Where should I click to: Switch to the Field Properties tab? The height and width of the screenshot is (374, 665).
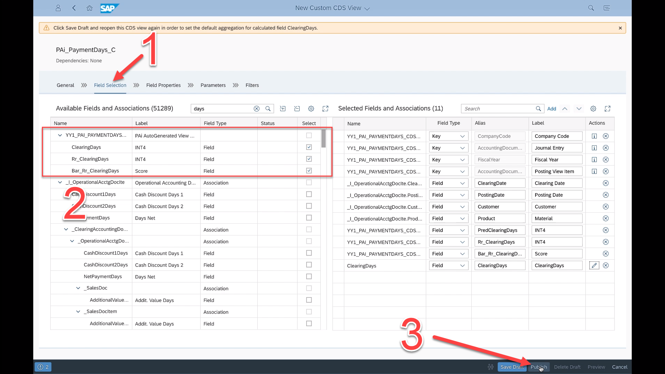pos(163,85)
